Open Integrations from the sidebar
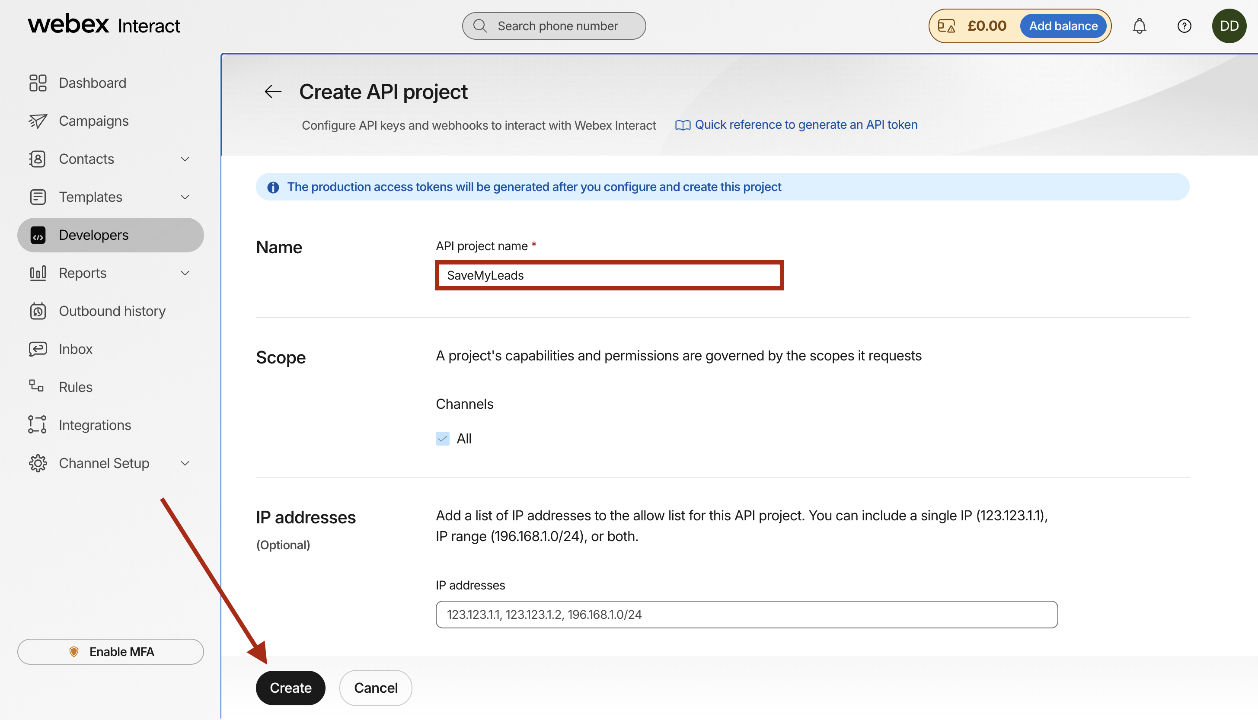This screenshot has height=720, width=1258. coord(111,425)
